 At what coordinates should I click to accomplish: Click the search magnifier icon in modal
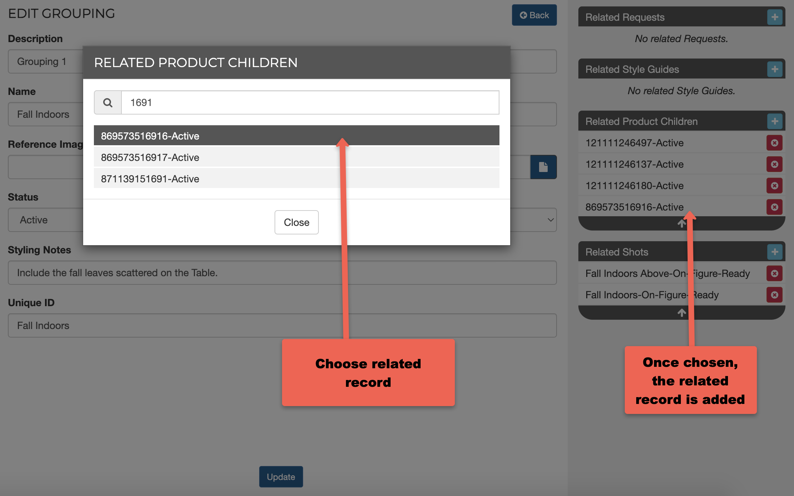click(x=108, y=103)
